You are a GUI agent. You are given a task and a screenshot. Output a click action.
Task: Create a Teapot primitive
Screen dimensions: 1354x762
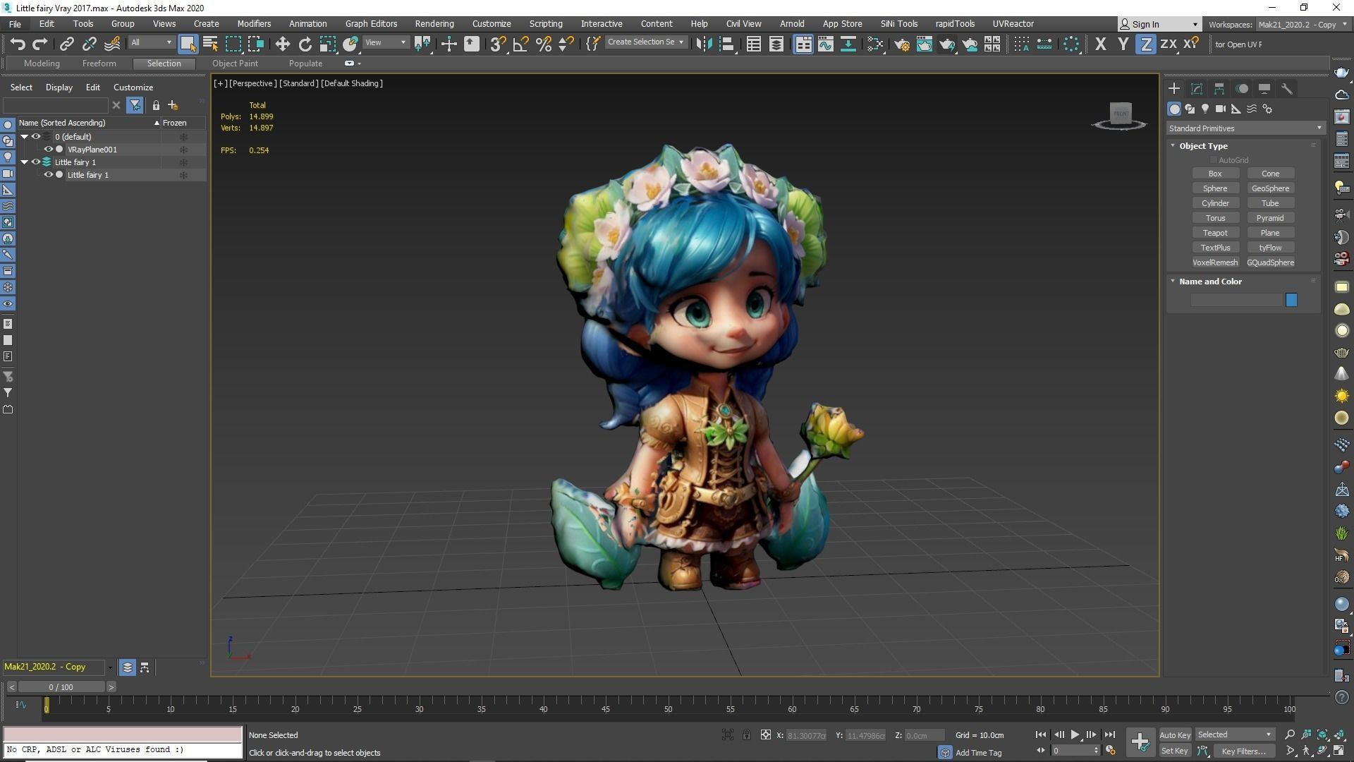click(1215, 232)
